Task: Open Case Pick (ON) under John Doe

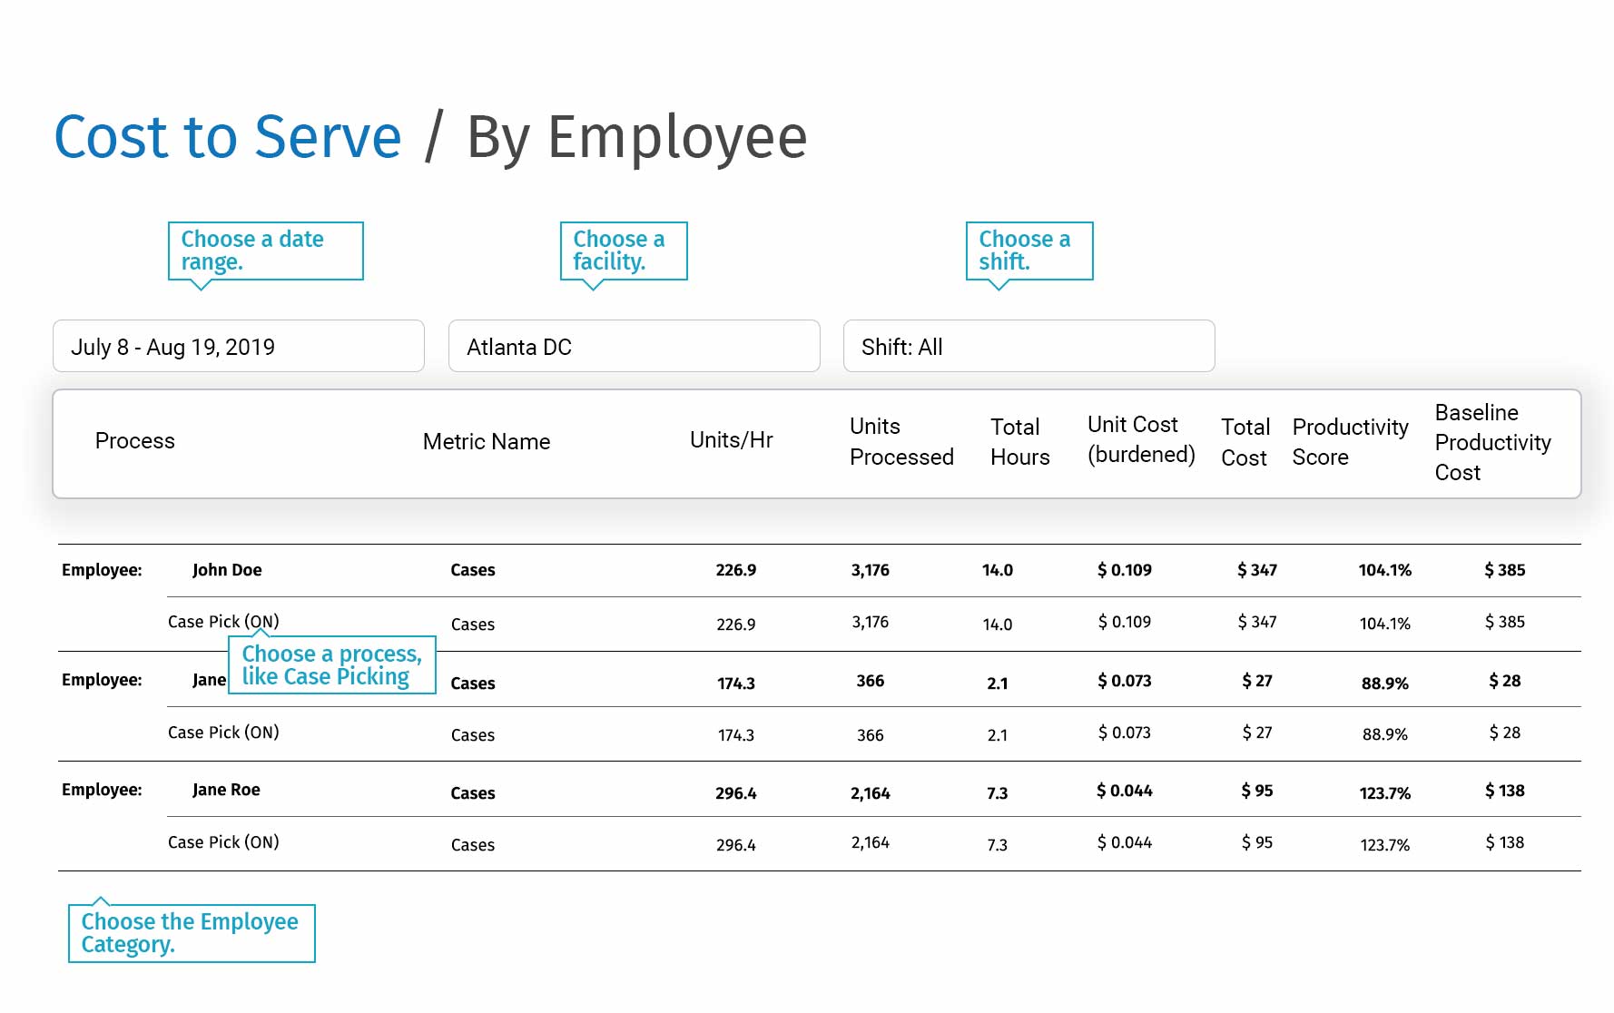Action: 223,622
